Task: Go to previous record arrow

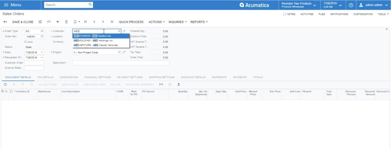Action: click(x=94, y=22)
